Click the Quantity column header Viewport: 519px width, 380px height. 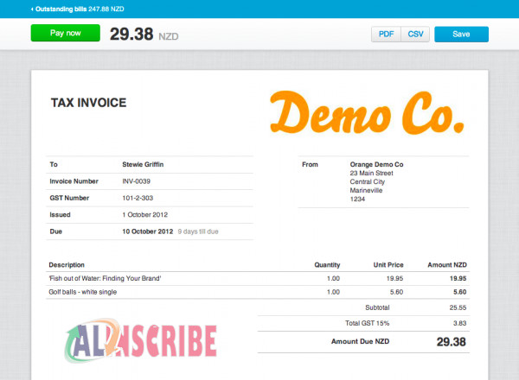[x=327, y=264]
